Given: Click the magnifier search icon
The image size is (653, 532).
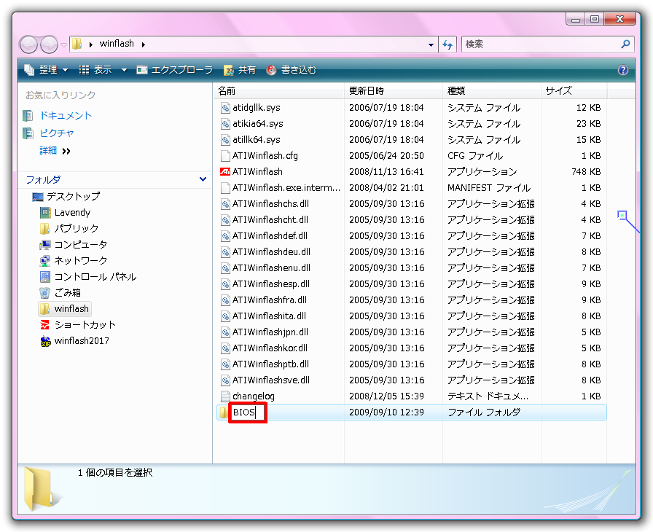Looking at the screenshot, I should 625,44.
